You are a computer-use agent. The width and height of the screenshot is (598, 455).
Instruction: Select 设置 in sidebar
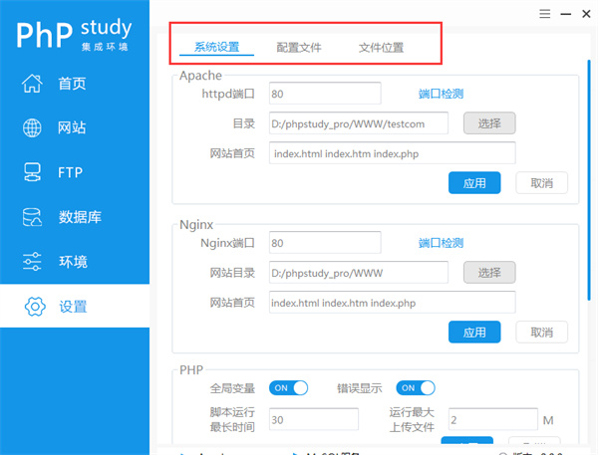click(x=75, y=306)
